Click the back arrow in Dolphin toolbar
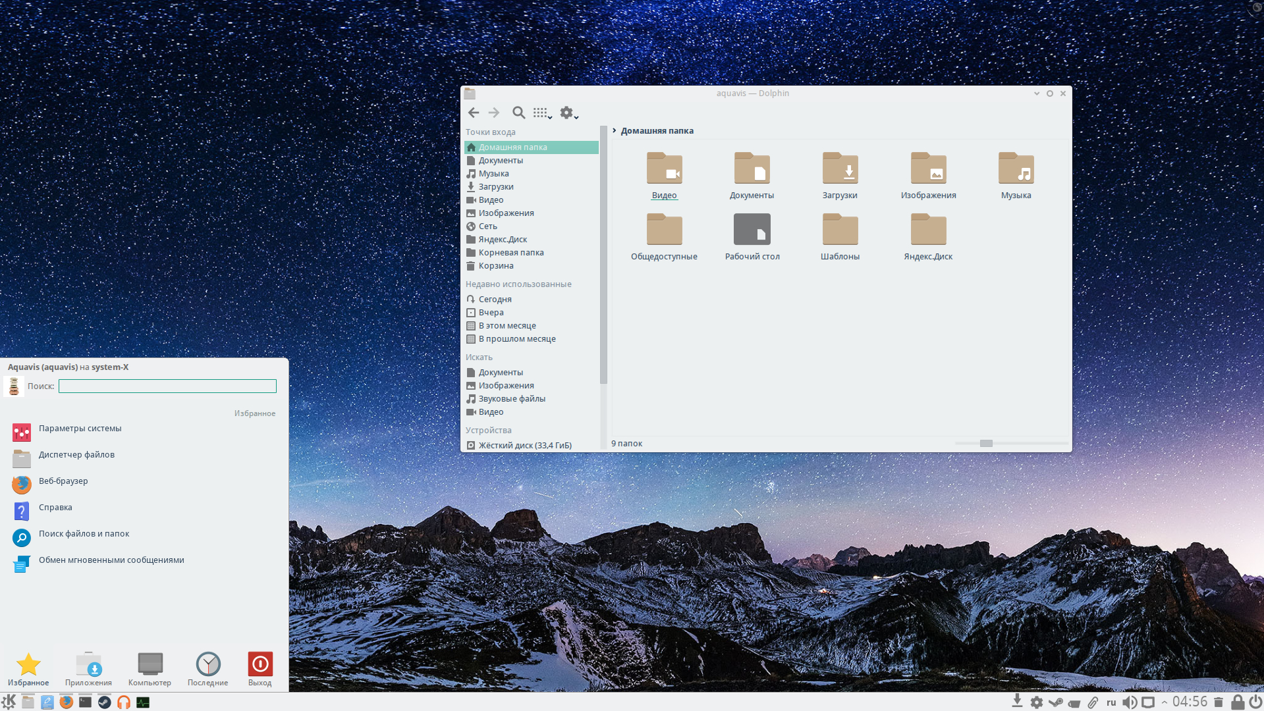This screenshot has height=711, width=1264. point(473,113)
